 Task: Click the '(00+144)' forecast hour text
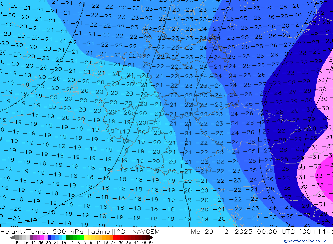pos(316,231)
